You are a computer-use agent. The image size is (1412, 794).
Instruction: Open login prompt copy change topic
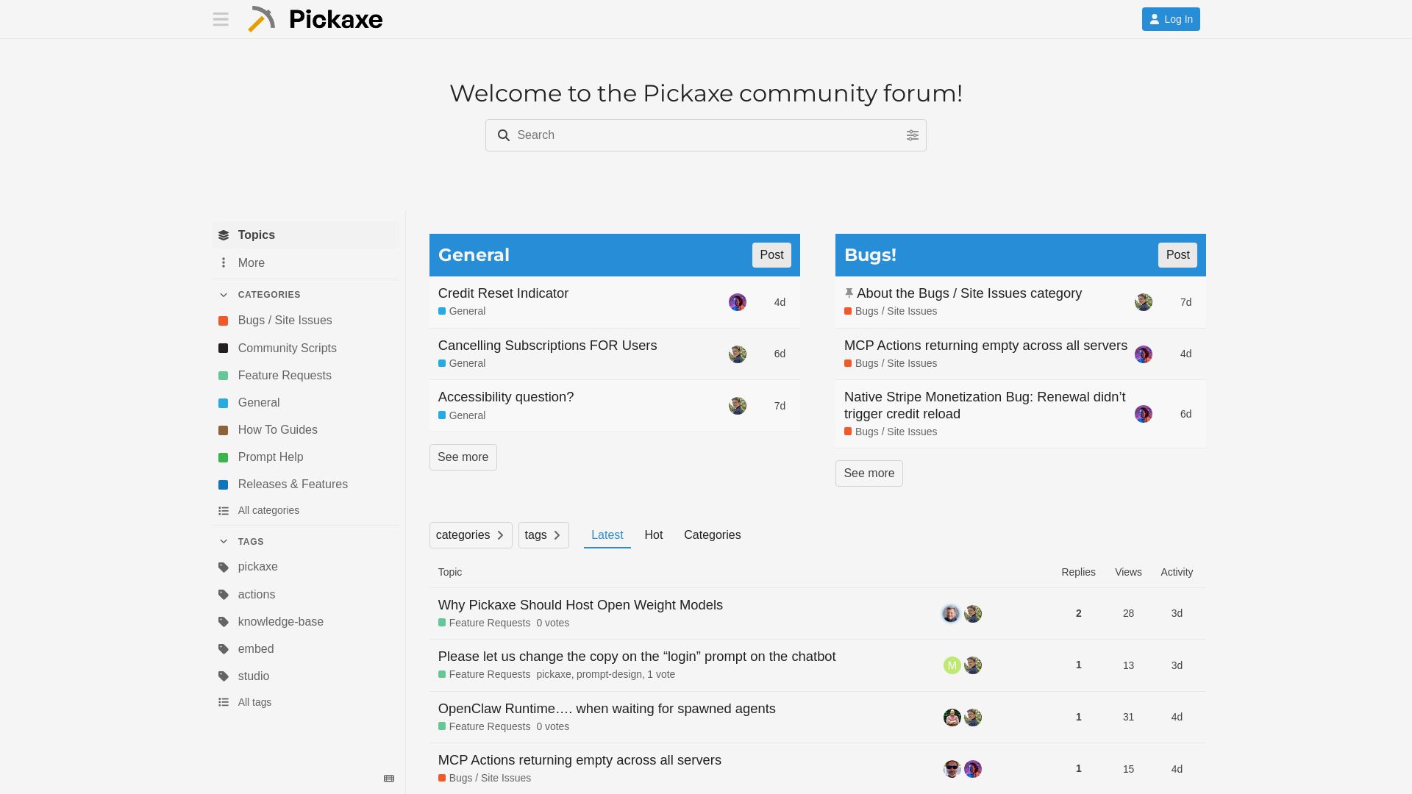coord(637,657)
